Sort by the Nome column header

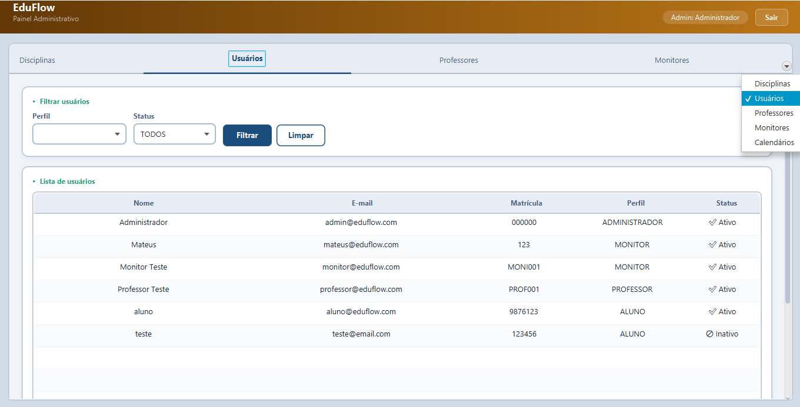(x=144, y=203)
